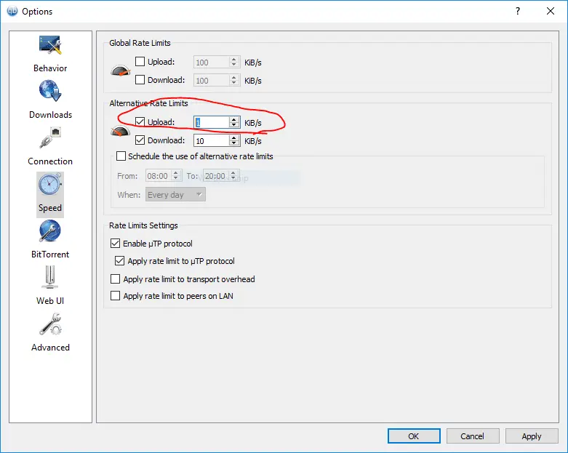This screenshot has width=568, height=453.
Task: Decrease the alternative Download limit value
Action: coord(234,143)
